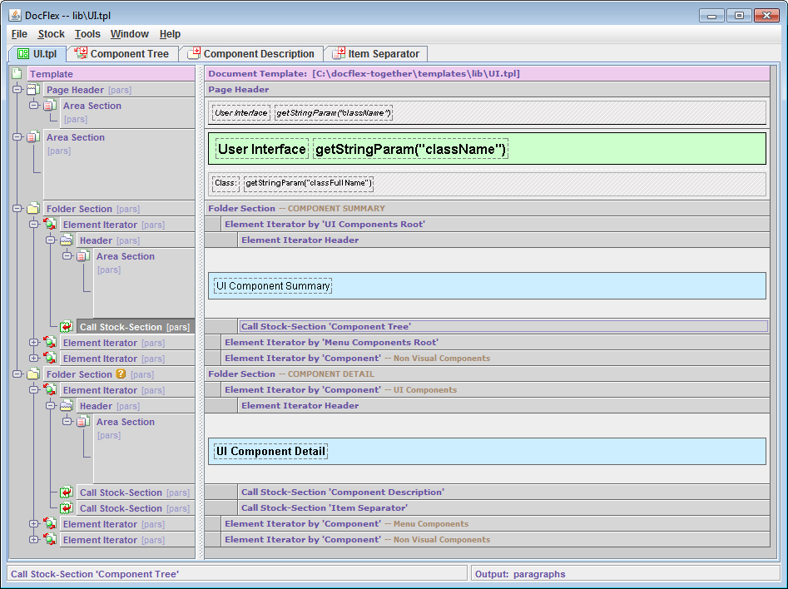Click the DocFlex app icon in title bar
This screenshot has width=788, height=589.
click(14, 15)
